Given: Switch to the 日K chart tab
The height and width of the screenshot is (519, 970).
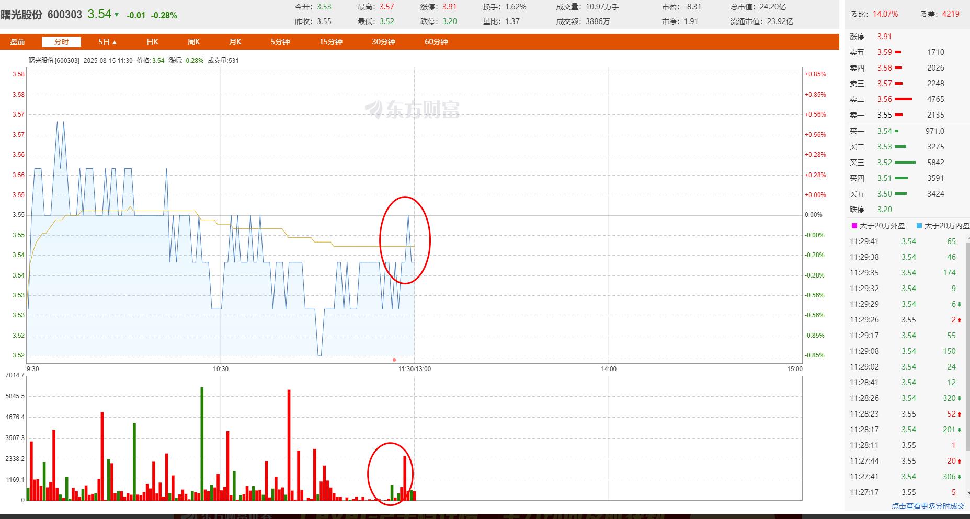Looking at the screenshot, I should (152, 42).
